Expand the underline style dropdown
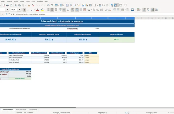This screenshot has width=174, height=114. [x=34, y=10]
